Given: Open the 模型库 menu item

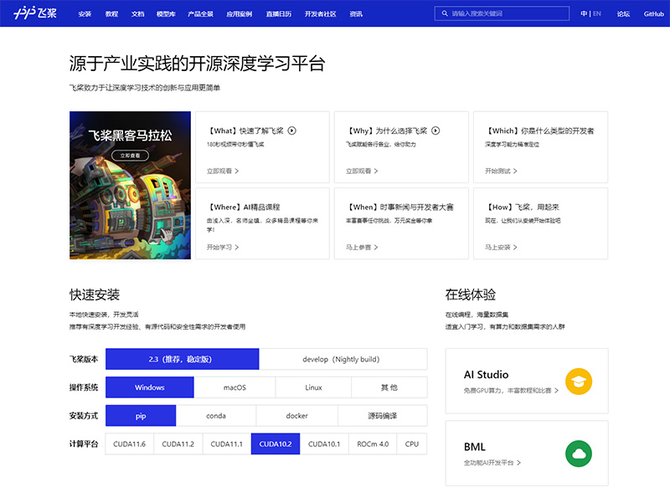Looking at the screenshot, I should [166, 14].
